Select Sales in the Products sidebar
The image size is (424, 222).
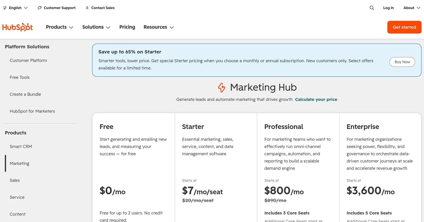click(15, 180)
